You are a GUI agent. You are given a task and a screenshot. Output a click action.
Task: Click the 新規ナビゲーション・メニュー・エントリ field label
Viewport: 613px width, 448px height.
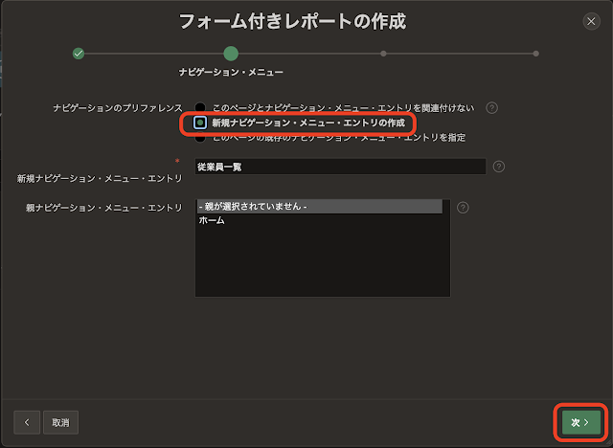point(100,178)
